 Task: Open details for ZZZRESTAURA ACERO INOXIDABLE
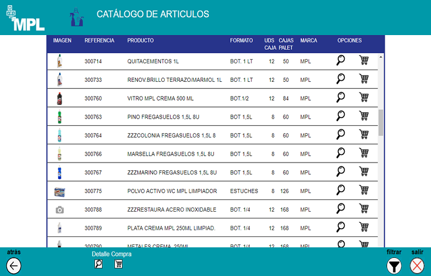pos(341,209)
